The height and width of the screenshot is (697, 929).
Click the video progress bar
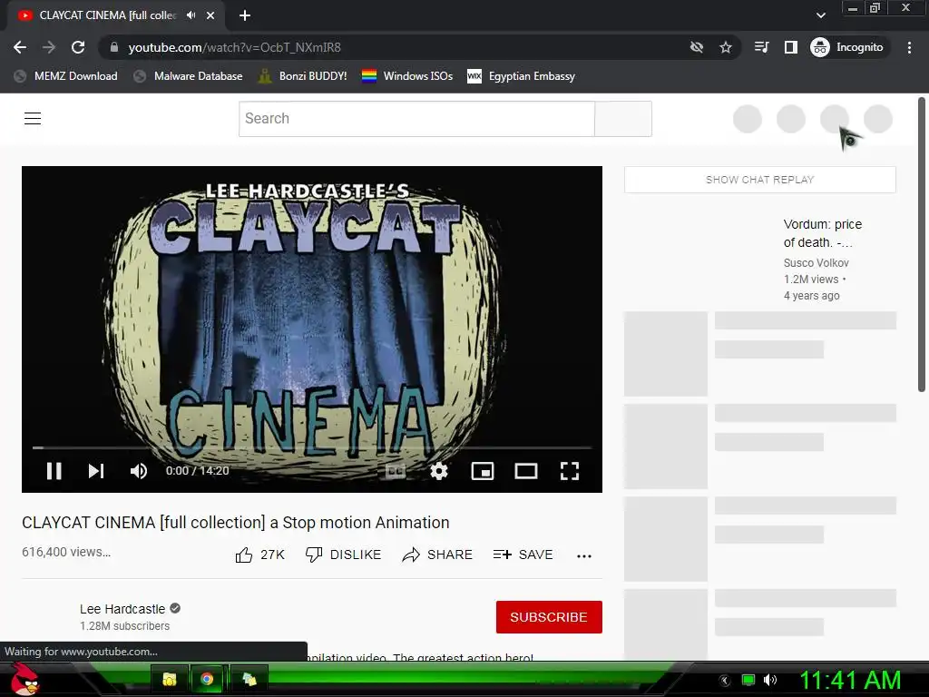coord(312,448)
